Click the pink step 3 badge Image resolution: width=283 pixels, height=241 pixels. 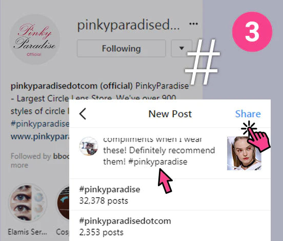pyautogui.click(x=252, y=32)
